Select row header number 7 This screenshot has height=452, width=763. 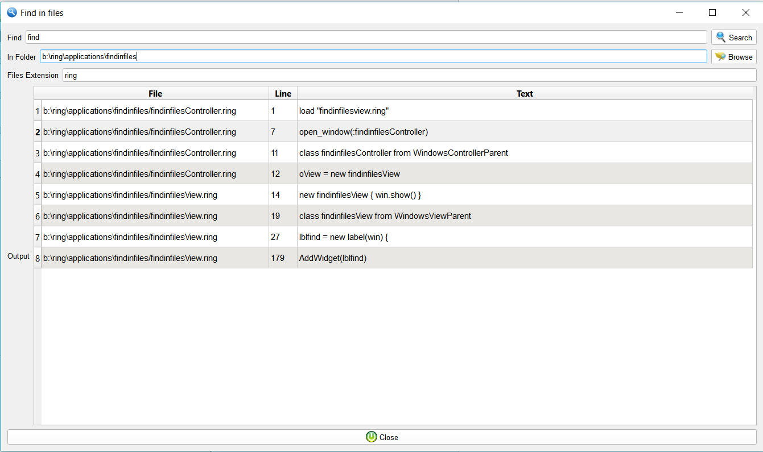click(38, 237)
